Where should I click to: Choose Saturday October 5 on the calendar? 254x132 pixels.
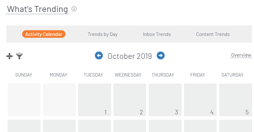pos(235,100)
